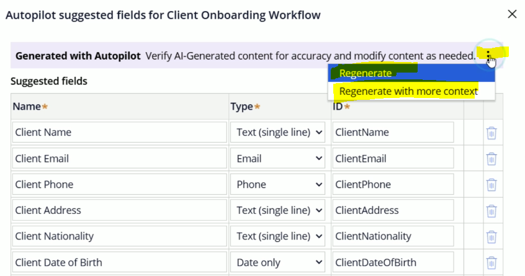Image resolution: width=525 pixels, height=276 pixels.
Task: Remove the Client Phone field row
Action: coord(491,185)
